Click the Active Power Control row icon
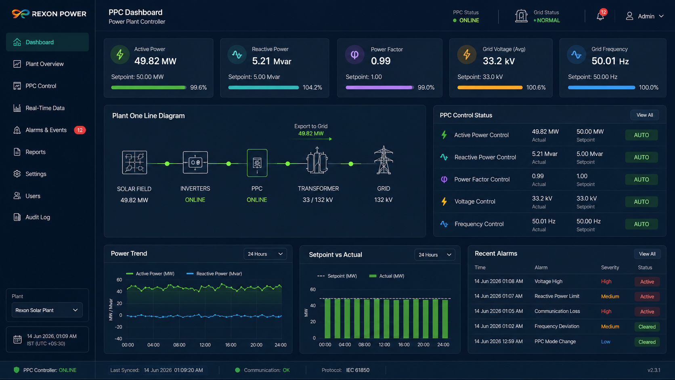Image resolution: width=675 pixels, height=380 pixels. click(x=444, y=135)
